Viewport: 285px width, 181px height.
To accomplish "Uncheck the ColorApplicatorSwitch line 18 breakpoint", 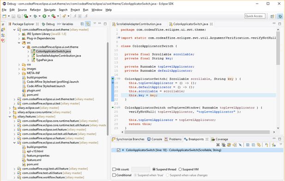I will coord(119,150).
